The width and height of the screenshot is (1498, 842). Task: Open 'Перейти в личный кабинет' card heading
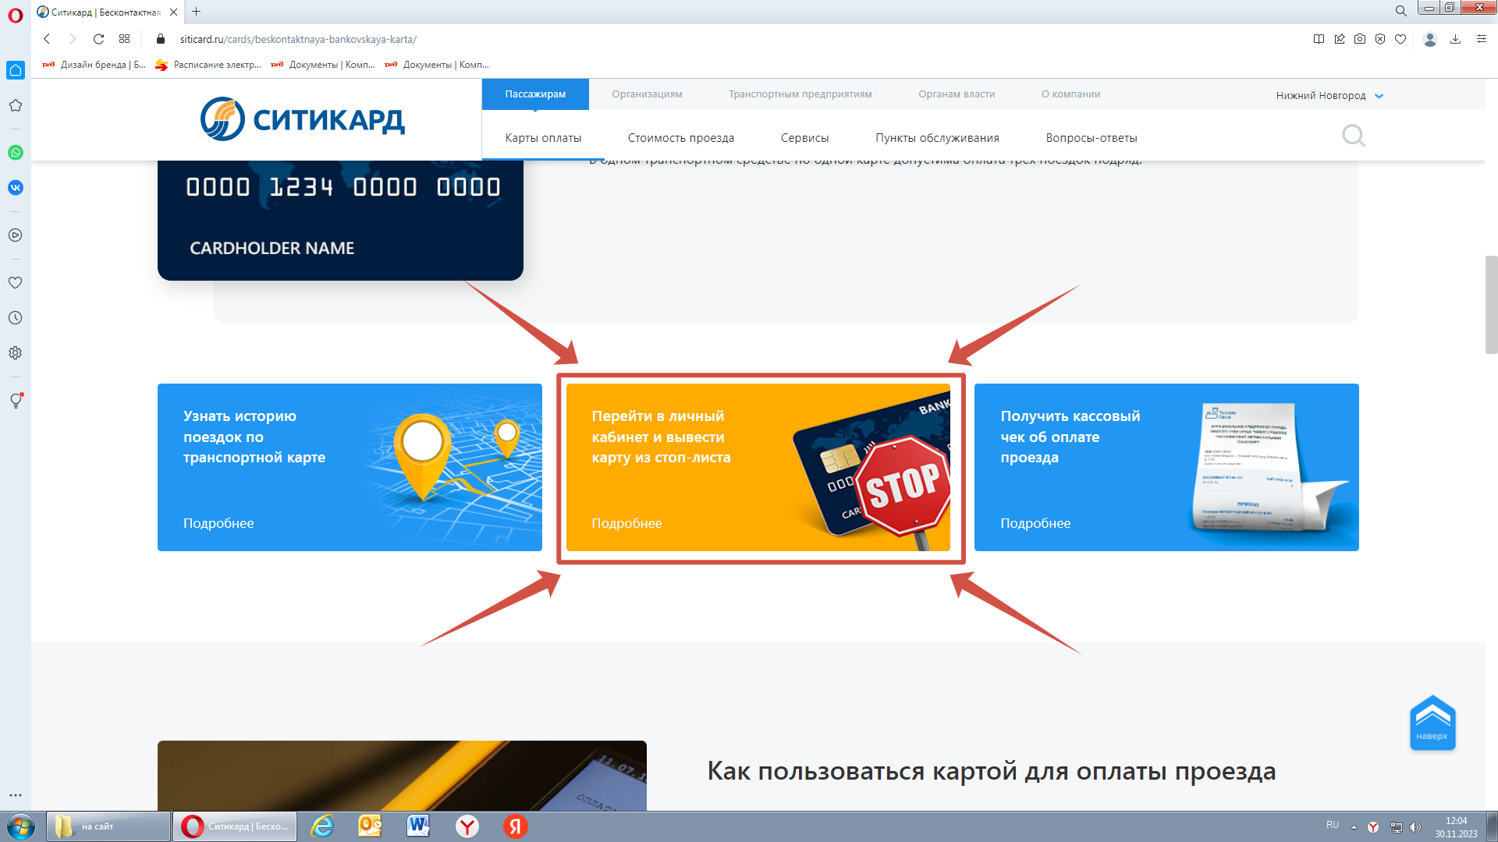click(661, 437)
